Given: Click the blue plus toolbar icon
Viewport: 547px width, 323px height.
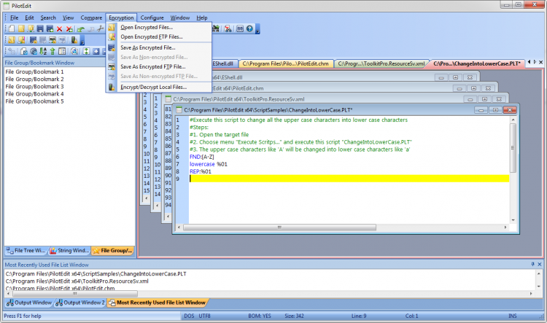Looking at the screenshot, I should (96, 51).
